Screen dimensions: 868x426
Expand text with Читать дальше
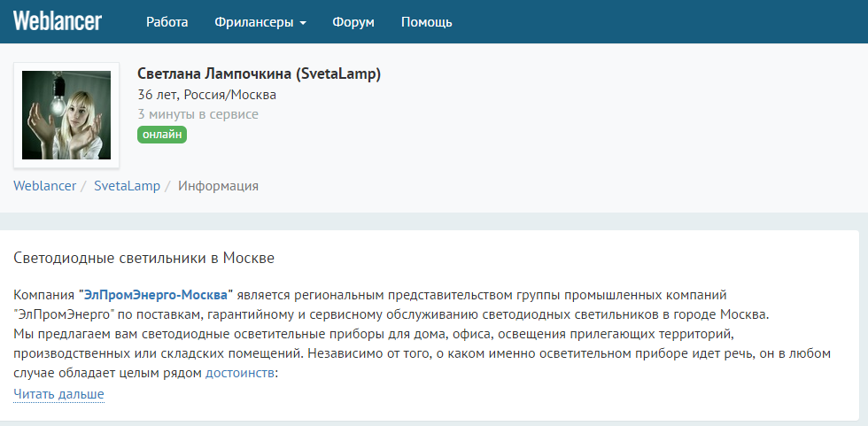click(58, 394)
